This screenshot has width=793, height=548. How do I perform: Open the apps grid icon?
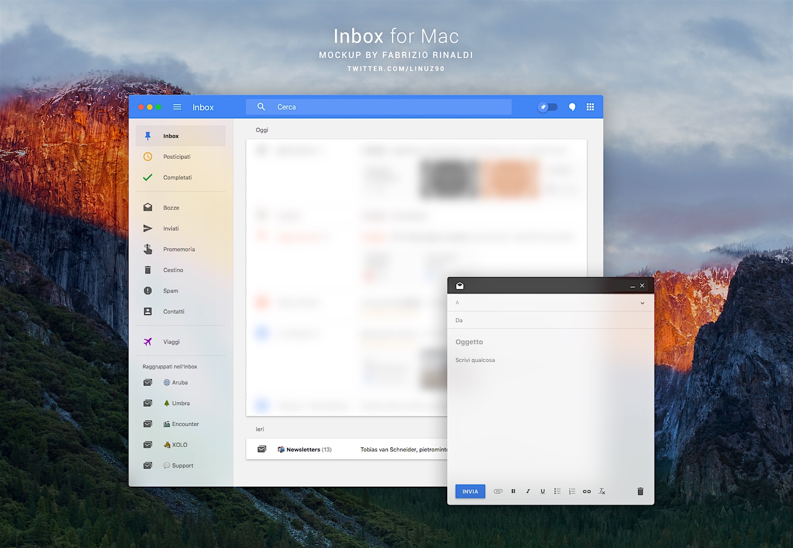point(591,107)
